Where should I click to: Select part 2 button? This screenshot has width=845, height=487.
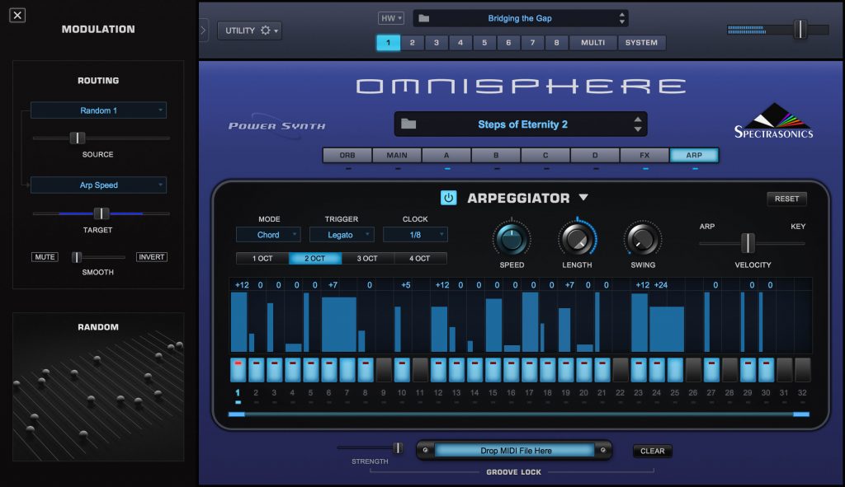click(413, 43)
